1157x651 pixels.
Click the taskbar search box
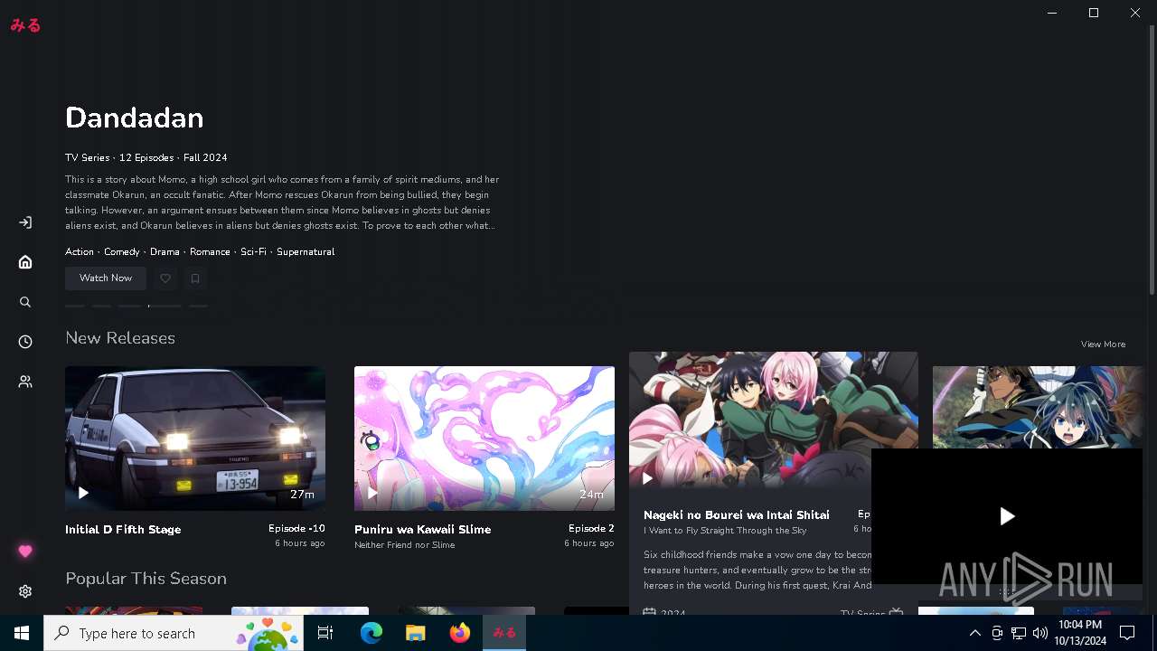[174, 633]
